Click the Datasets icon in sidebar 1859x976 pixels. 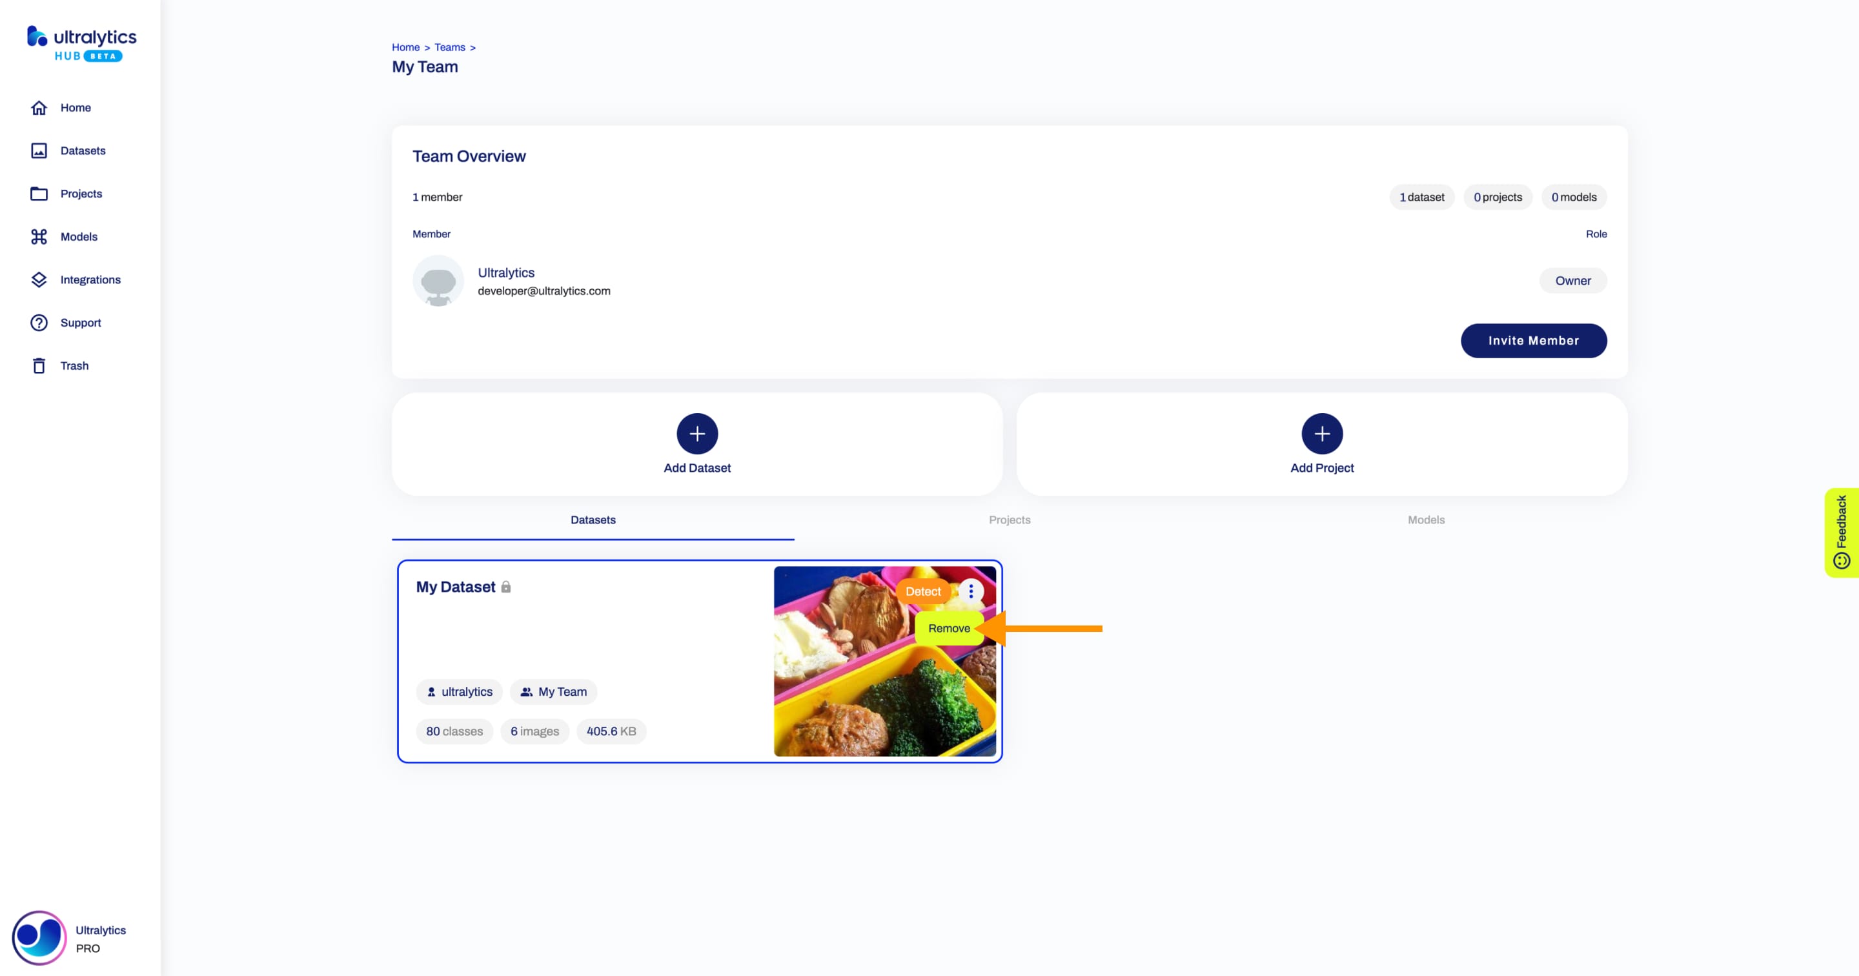tap(39, 150)
